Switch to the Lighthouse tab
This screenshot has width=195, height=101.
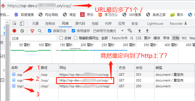pos(155,24)
